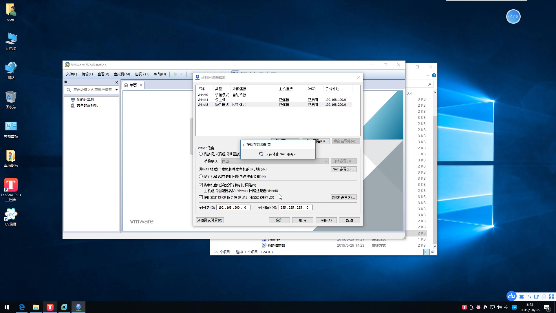Select the VMnet0 row in network list
556x313 pixels.
point(274,95)
